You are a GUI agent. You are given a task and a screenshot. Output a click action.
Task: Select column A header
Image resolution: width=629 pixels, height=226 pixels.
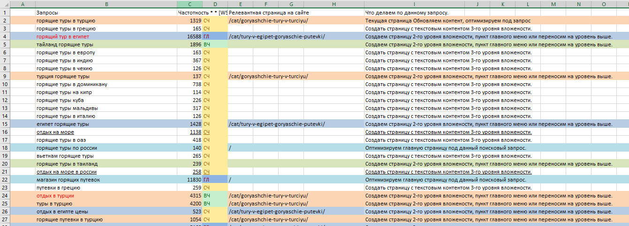(23, 4)
